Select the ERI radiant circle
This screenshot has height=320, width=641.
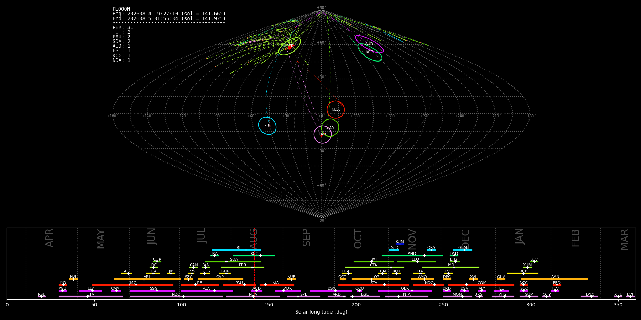(x=267, y=126)
